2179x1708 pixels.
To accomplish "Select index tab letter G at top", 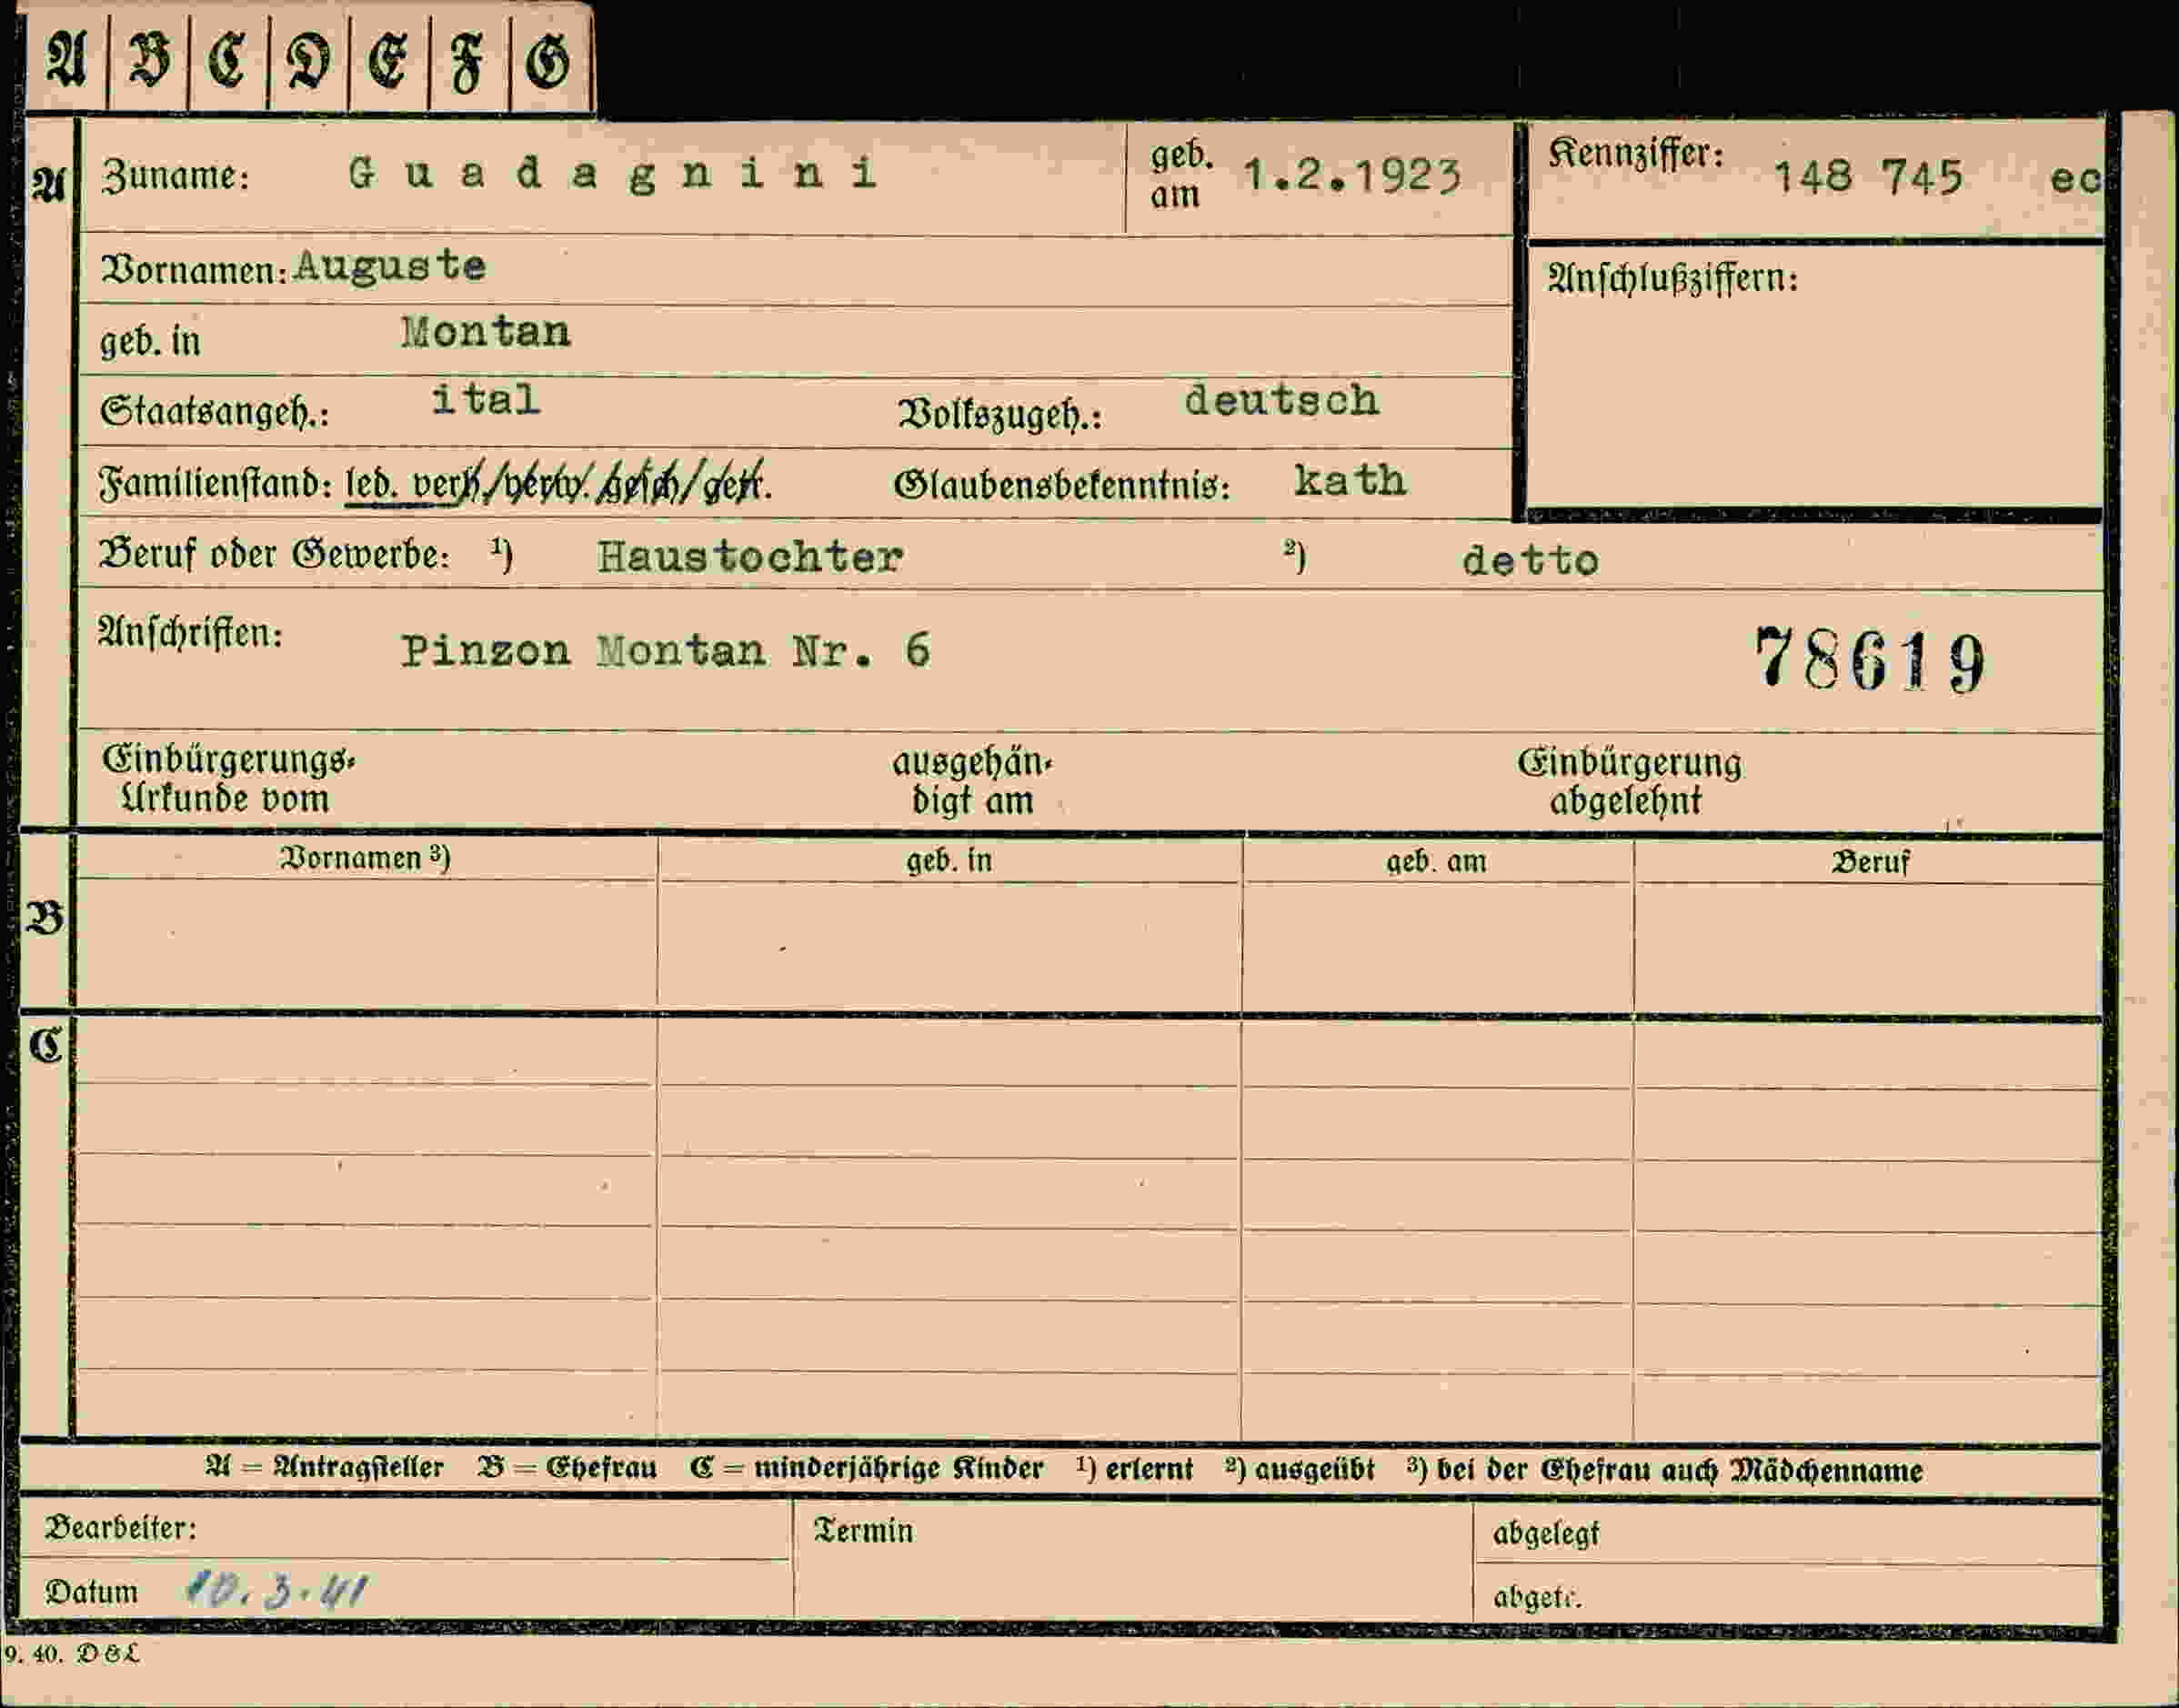I will click(548, 62).
